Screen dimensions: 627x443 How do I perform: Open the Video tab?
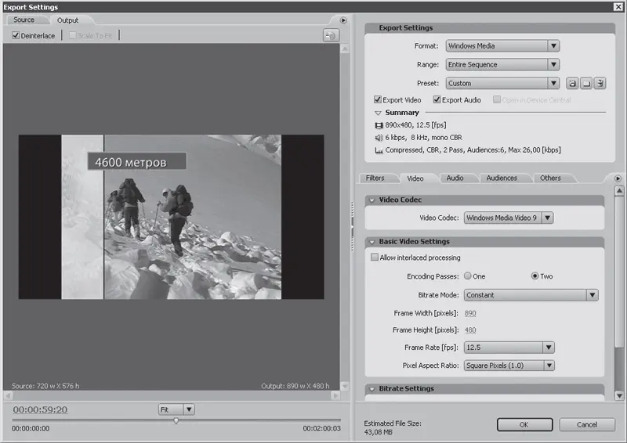[415, 178]
